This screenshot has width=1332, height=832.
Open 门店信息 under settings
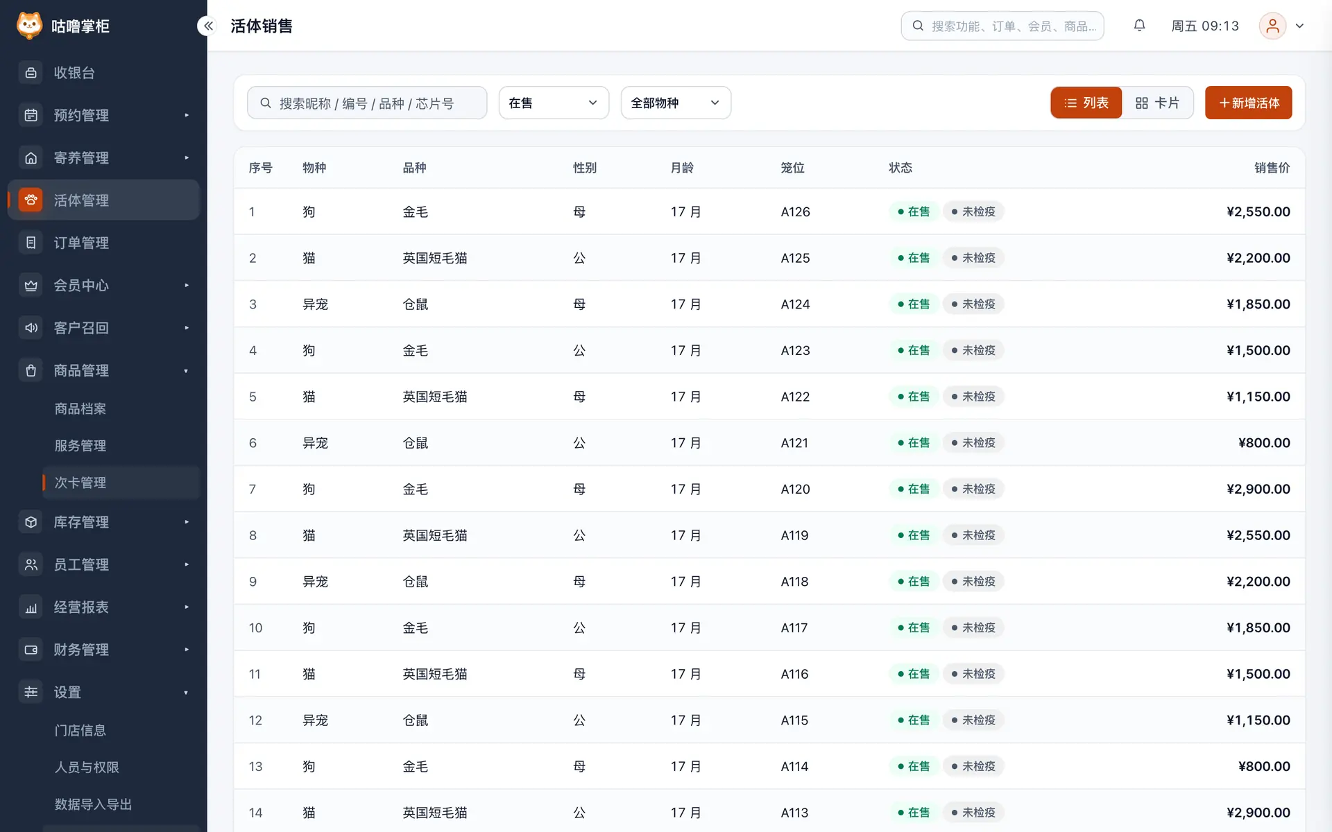80,730
